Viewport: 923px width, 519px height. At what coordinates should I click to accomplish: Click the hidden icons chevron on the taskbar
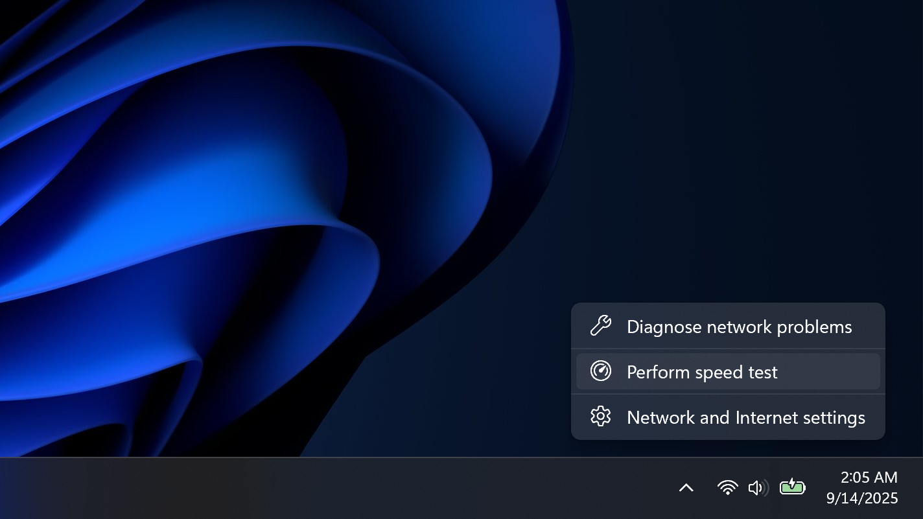click(688, 487)
